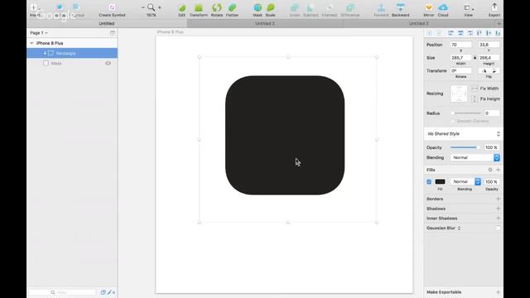Add a new shadow
Image resolution: width=530 pixels, height=298 pixels.
click(x=498, y=209)
